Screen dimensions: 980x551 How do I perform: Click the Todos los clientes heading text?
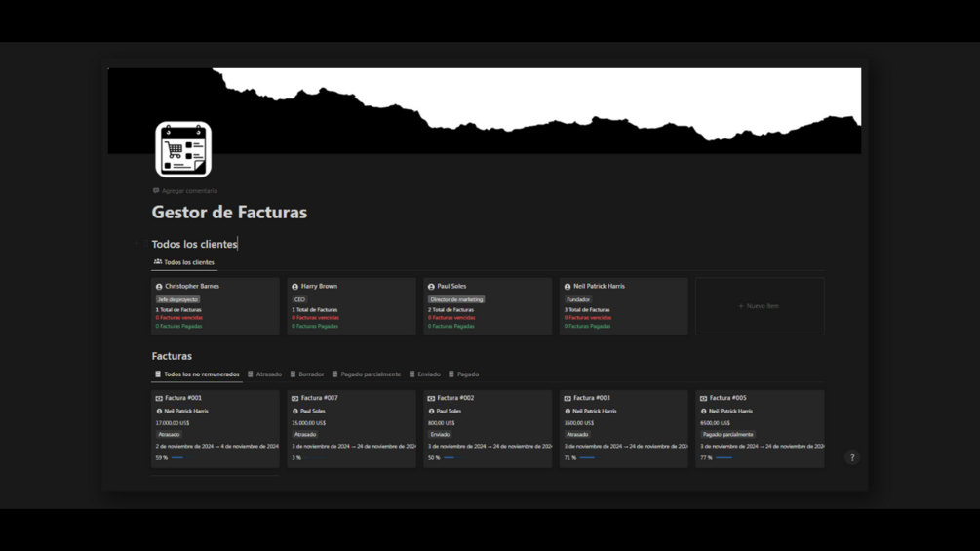tap(194, 244)
